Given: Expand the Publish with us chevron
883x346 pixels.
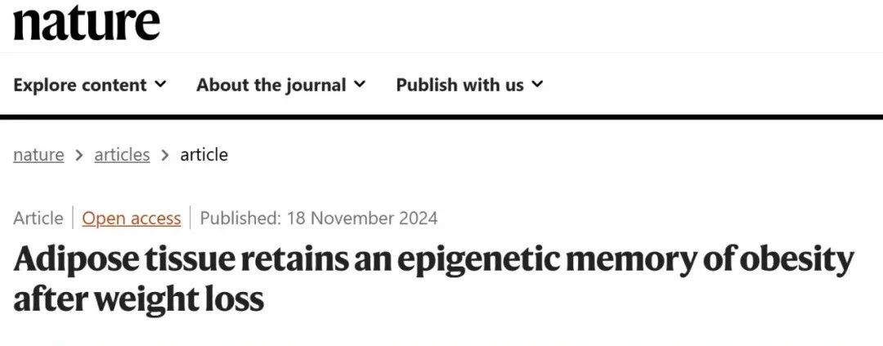Looking at the screenshot, I should click(537, 84).
